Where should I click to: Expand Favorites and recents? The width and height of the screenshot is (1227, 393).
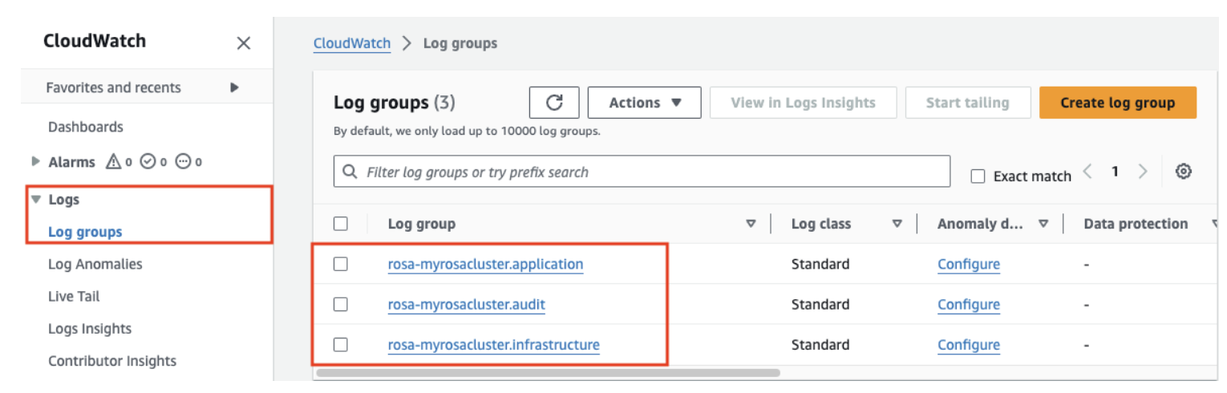234,87
